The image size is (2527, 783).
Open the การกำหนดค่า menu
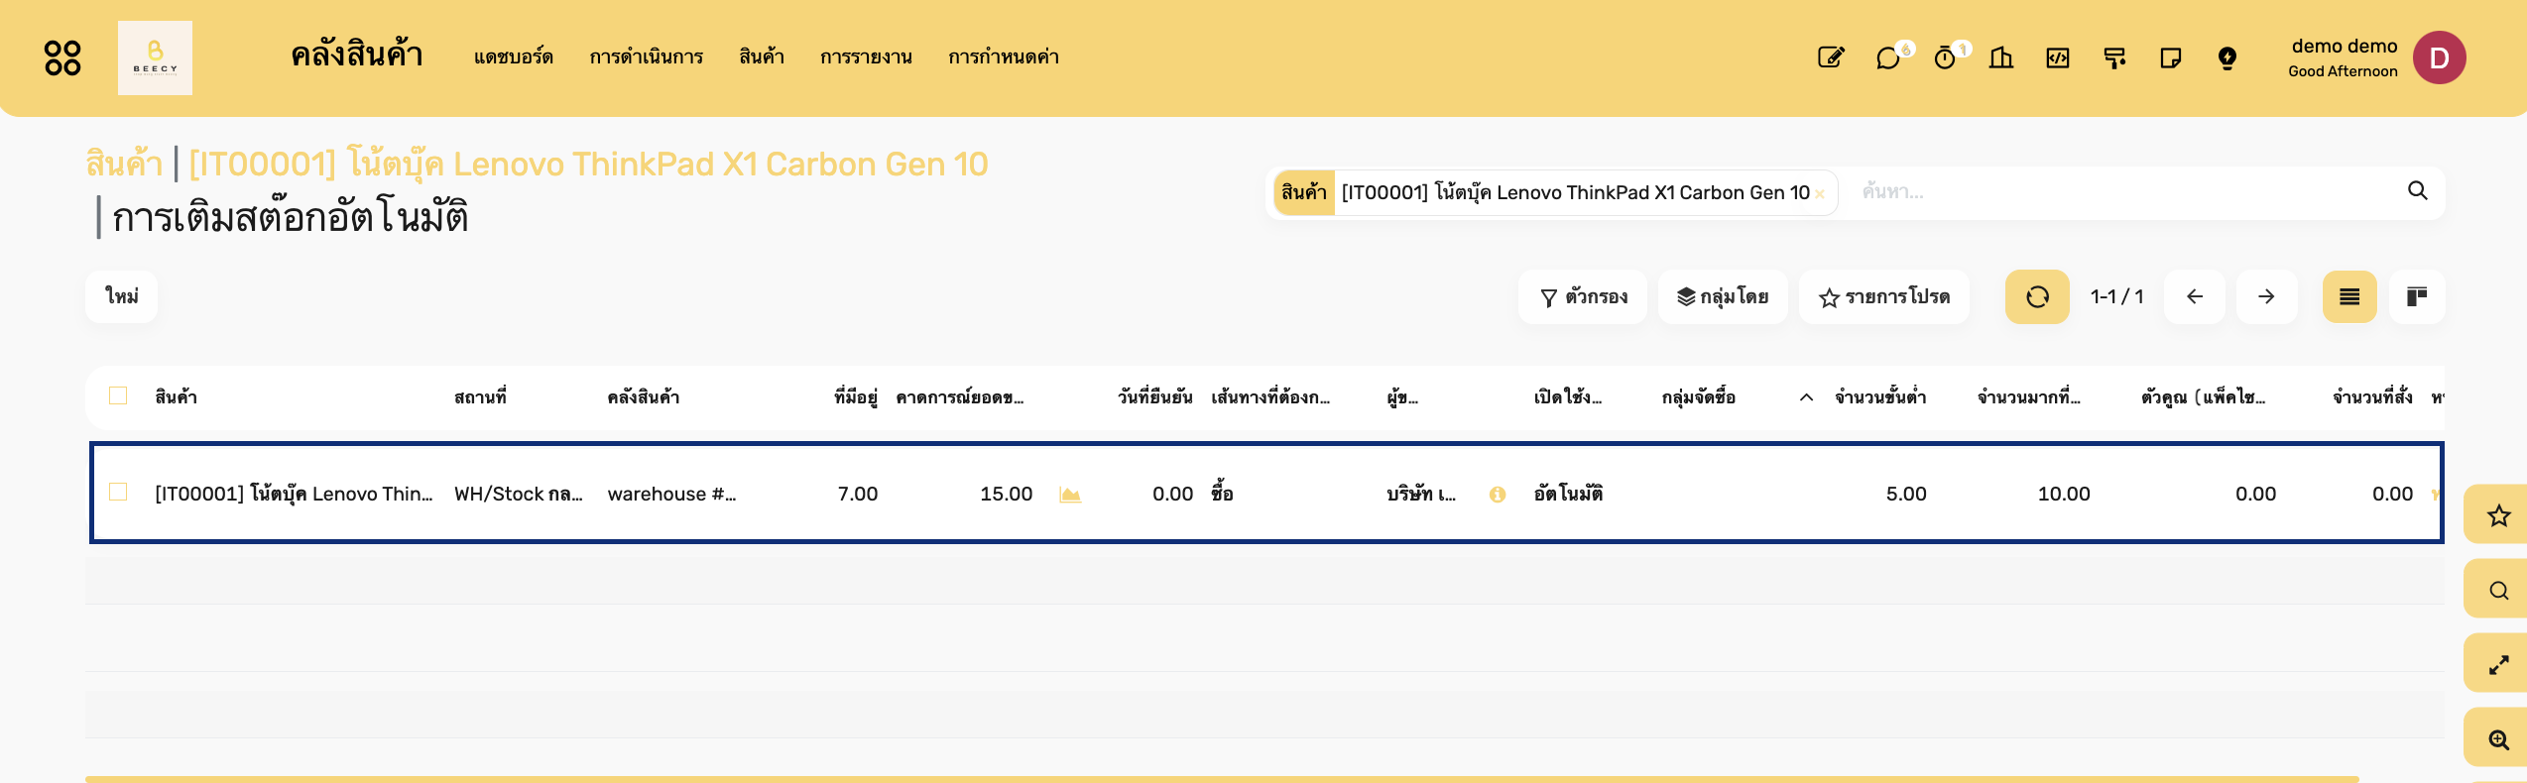point(1004,56)
